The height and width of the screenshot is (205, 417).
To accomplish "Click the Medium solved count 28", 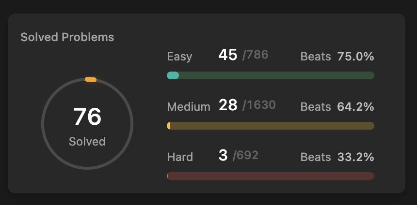I will coord(228,105).
